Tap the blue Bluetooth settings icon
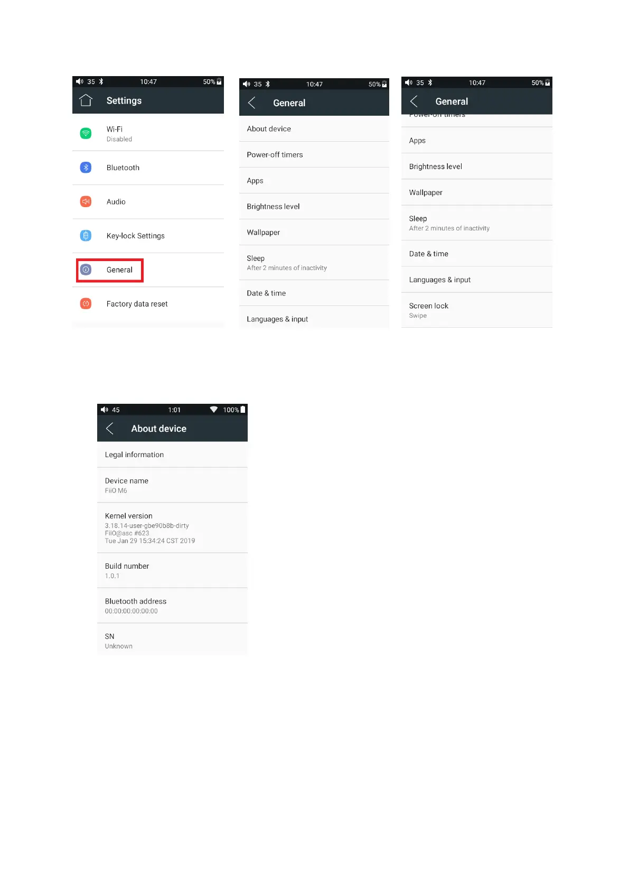 pyautogui.click(x=86, y=168)
